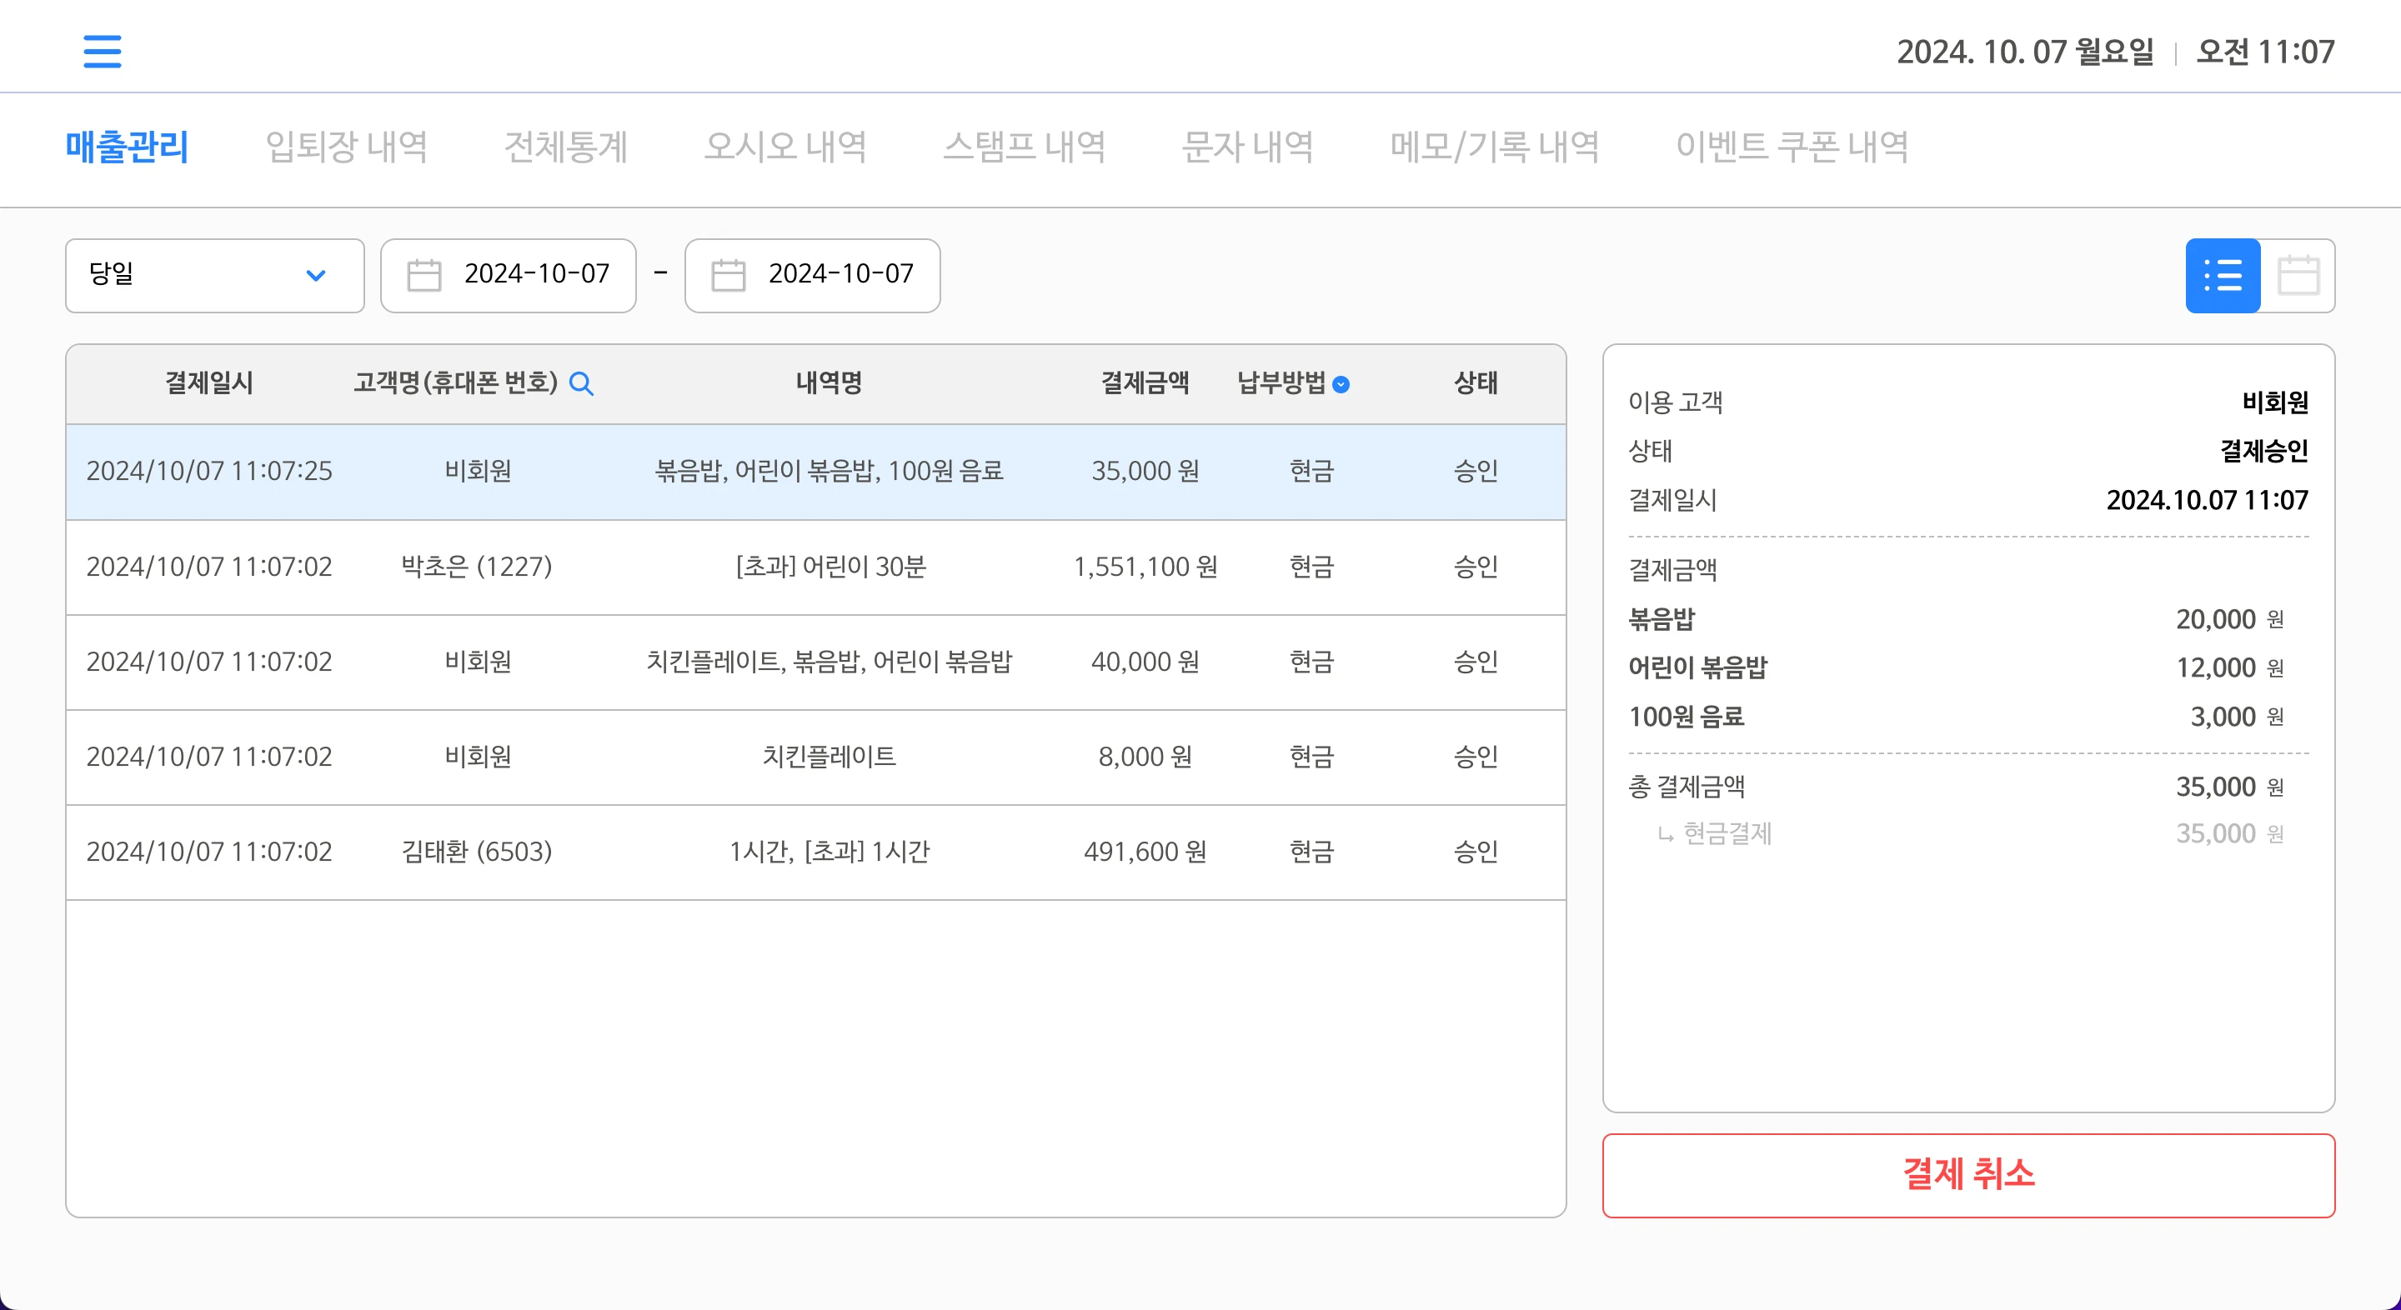Click the 어린이 볶음밥 detail item
The image size is (2401, 1310).
pos(1697,667)
